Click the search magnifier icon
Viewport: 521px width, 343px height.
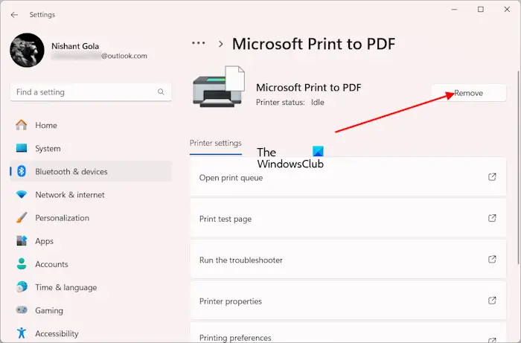pos(161,92)
